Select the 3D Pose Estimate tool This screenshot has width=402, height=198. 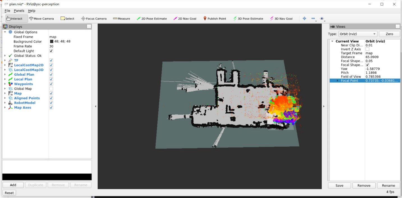248,18
